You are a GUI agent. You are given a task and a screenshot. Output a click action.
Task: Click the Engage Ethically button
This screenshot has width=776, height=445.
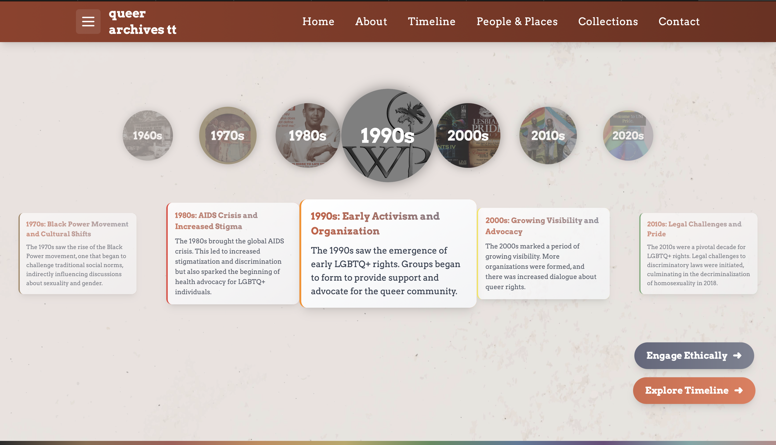(694, 355)
